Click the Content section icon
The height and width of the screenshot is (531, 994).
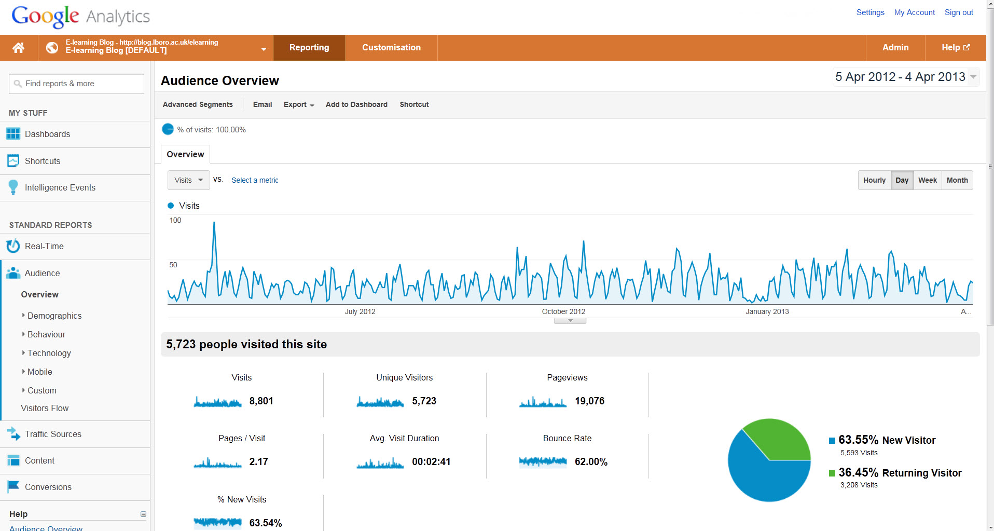13,460
